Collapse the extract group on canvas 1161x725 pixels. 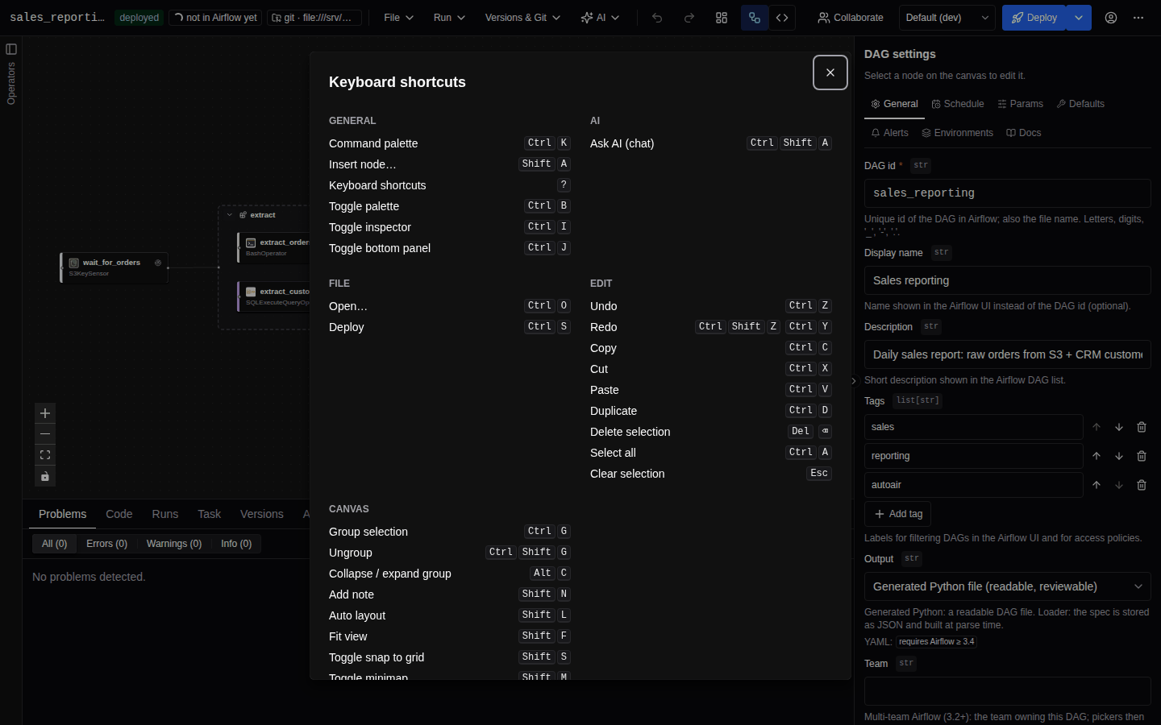pyautogui.click(x=230, y=215)
